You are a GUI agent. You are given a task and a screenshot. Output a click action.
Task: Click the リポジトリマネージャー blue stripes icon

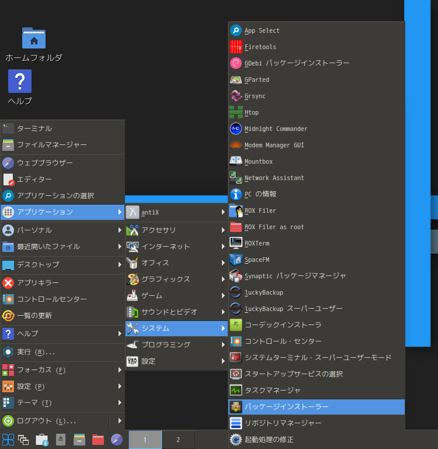click(x=236, y=423)
